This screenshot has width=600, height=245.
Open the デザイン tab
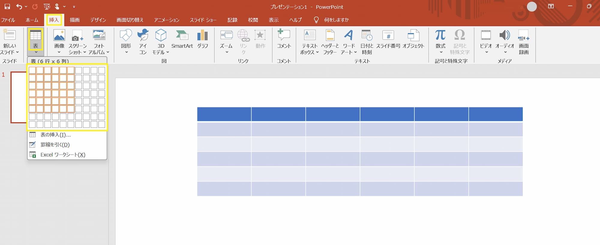98,20
